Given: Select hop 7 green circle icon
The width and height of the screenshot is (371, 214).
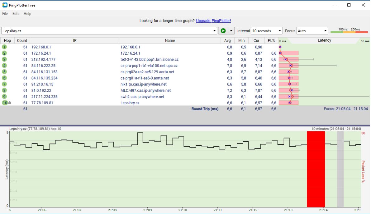Looking at the screenshot, I should 4,84.
